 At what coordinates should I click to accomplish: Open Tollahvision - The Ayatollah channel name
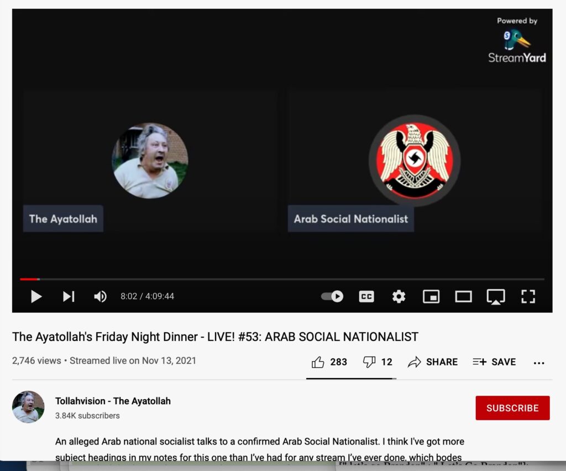(113, 401)
